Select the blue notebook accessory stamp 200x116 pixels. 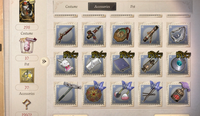coord(122,64)
